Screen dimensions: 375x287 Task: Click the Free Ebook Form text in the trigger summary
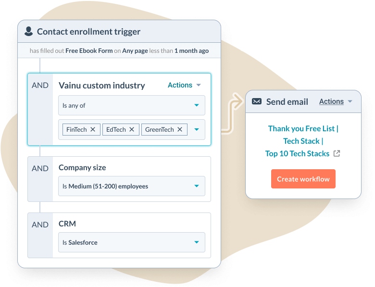tap(88, 50)
